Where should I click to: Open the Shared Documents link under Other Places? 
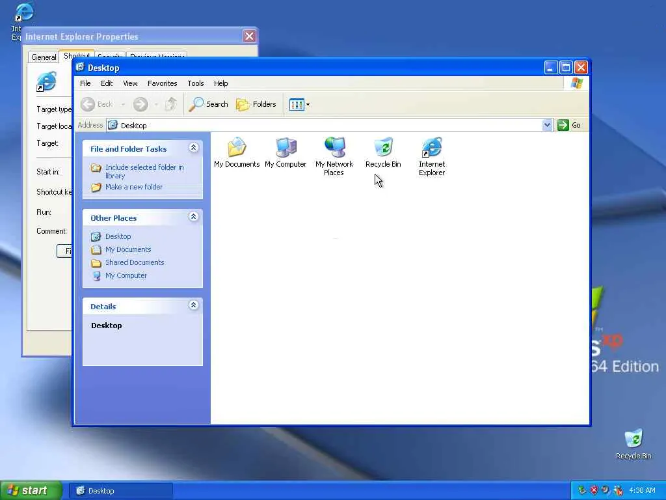coord(135,262)
